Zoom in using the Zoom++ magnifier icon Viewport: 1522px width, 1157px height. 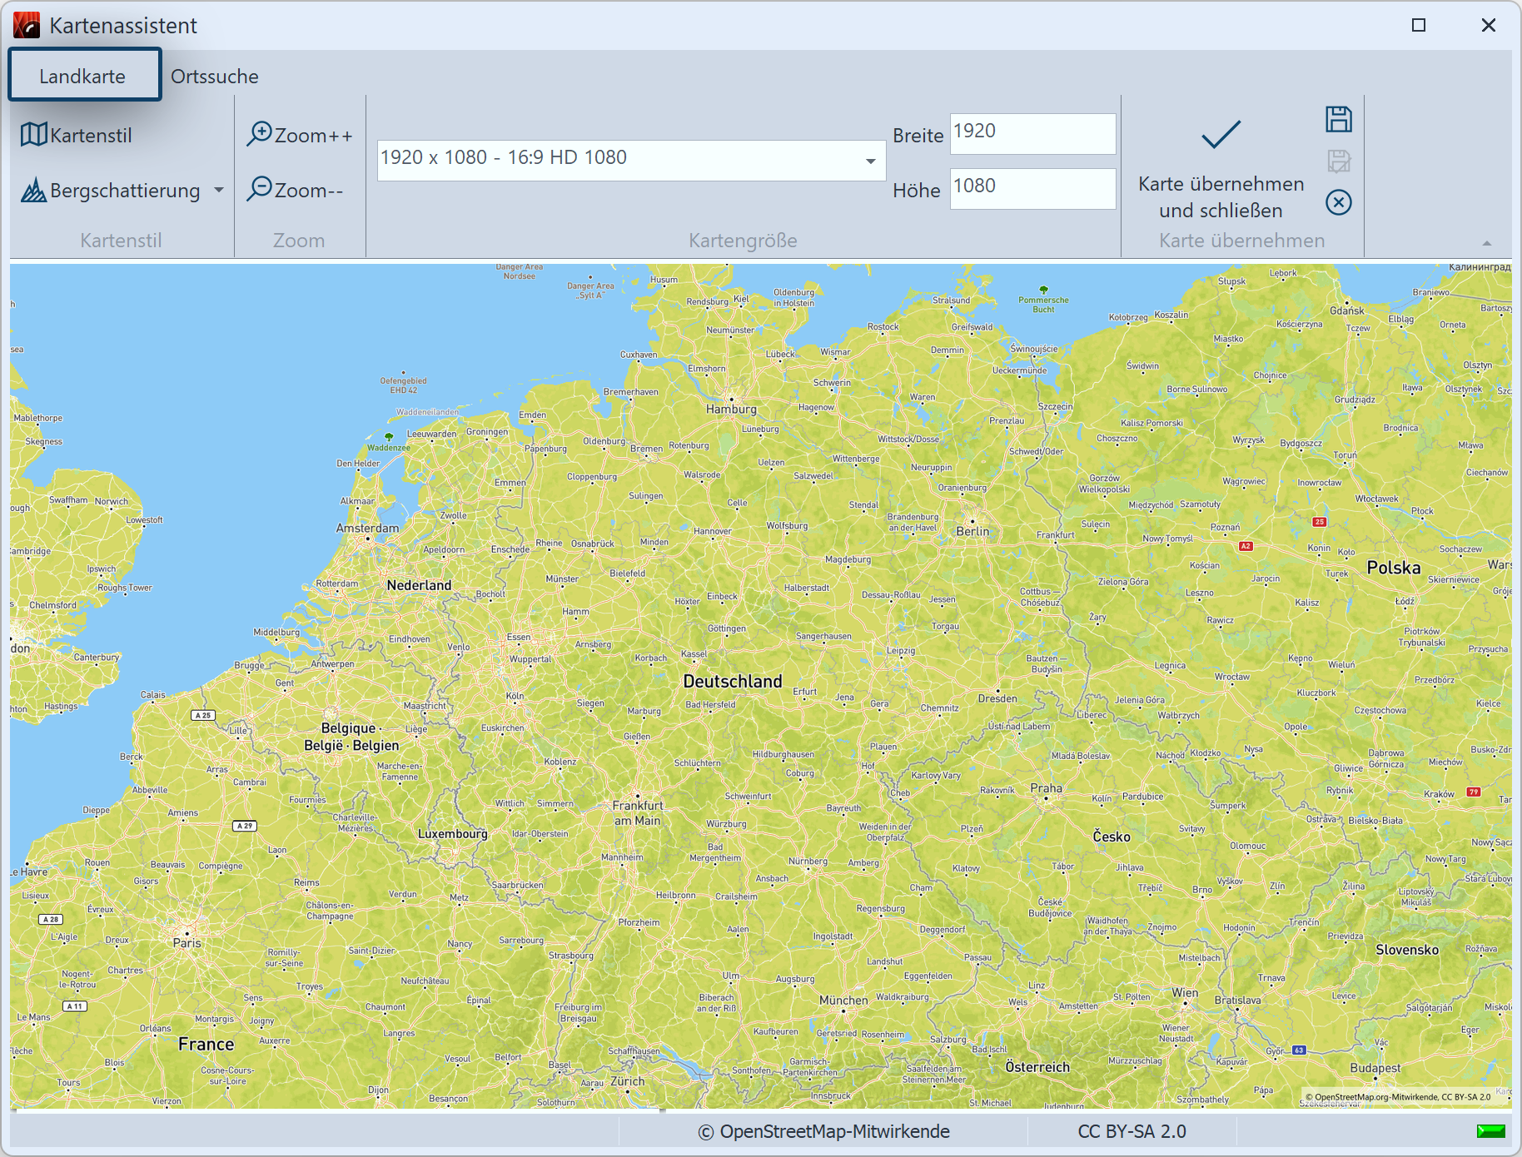click(259, 133)
